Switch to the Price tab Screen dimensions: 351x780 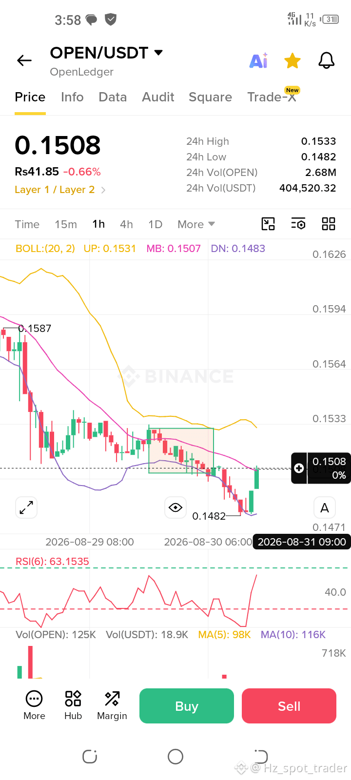click(30, 97)
